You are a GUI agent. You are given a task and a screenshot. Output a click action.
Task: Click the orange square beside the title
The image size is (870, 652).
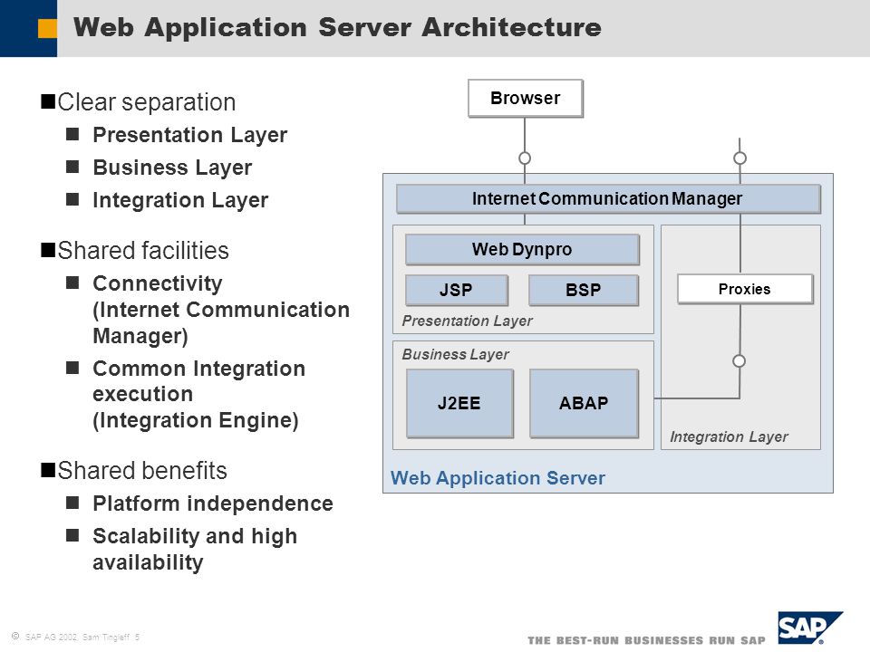47,29
